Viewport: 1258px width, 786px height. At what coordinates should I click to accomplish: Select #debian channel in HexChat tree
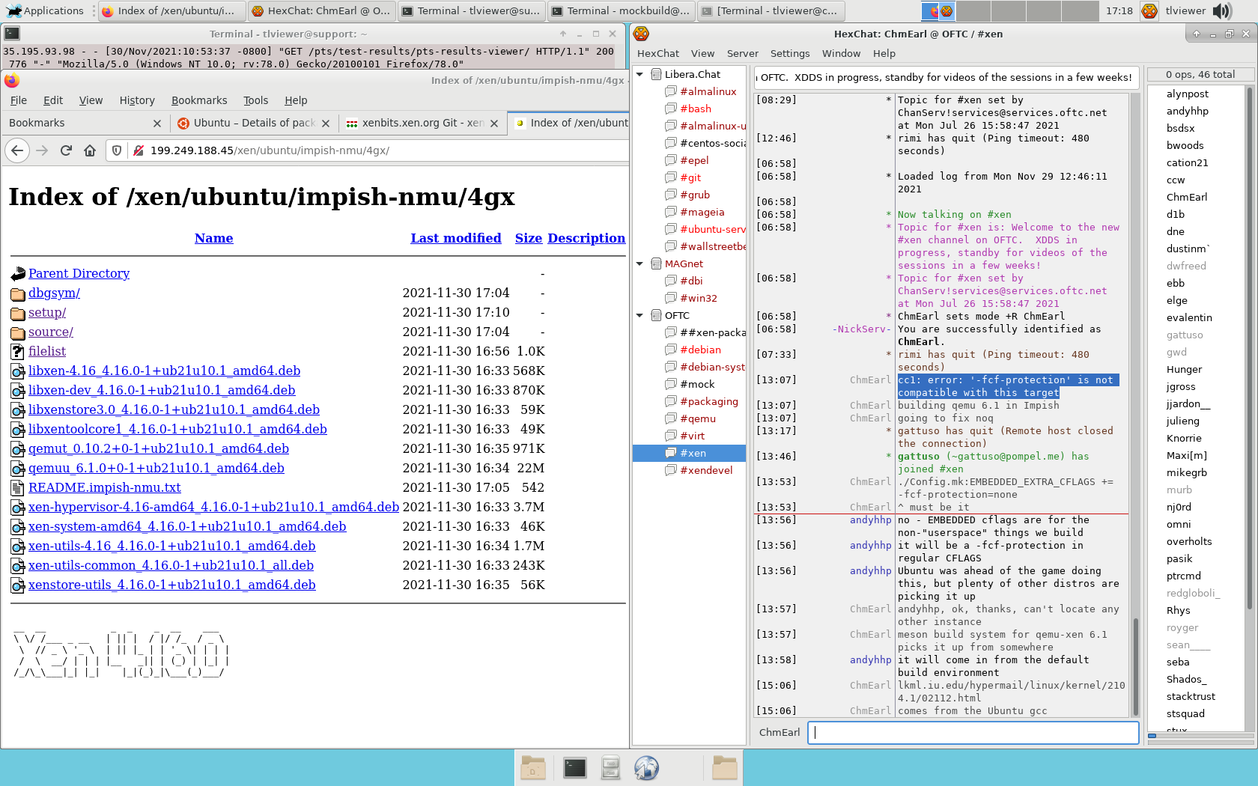pos(700,350)
